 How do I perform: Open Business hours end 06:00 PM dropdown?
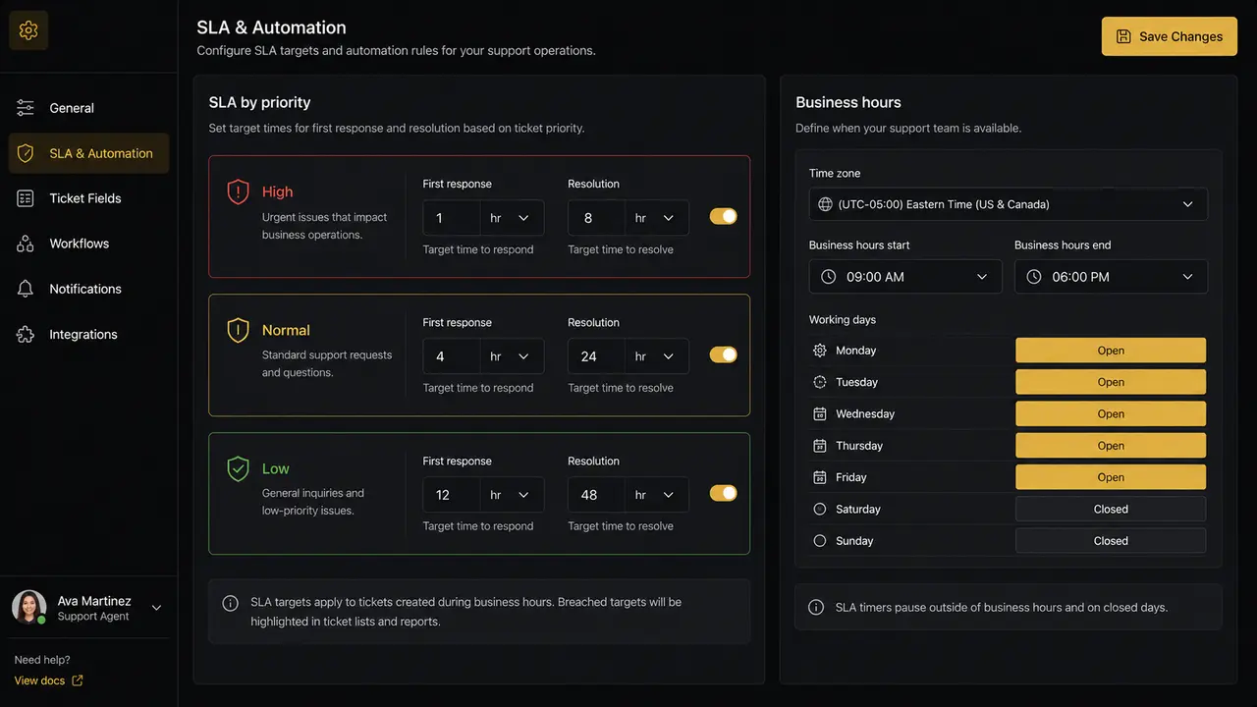coord(1111,277)
